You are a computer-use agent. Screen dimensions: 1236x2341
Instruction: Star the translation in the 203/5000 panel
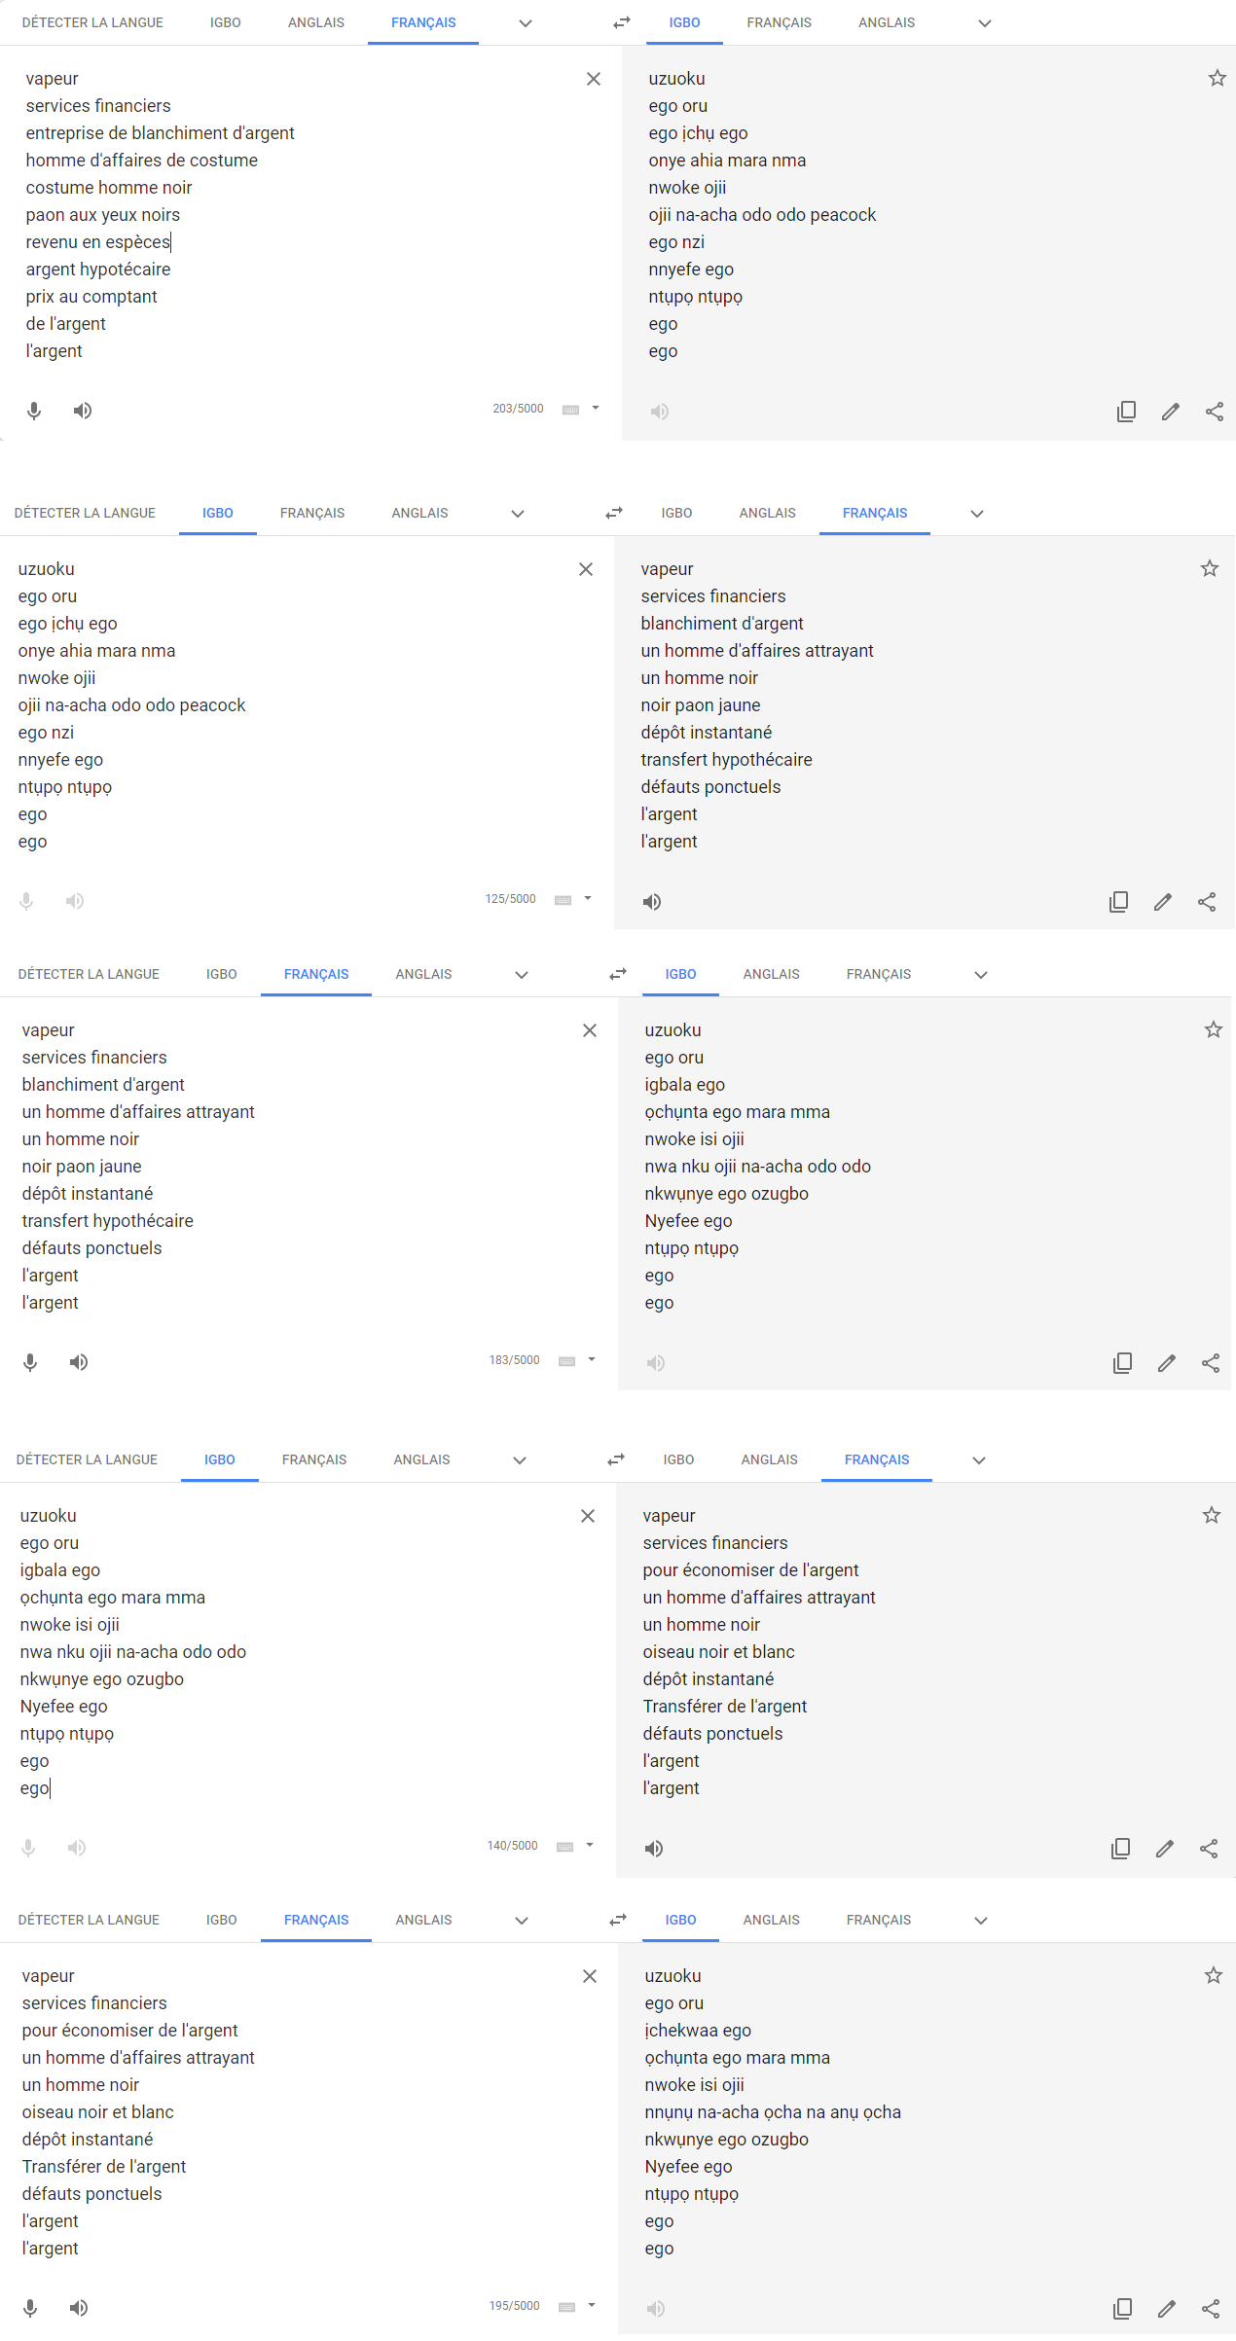tap(1218, 79)
